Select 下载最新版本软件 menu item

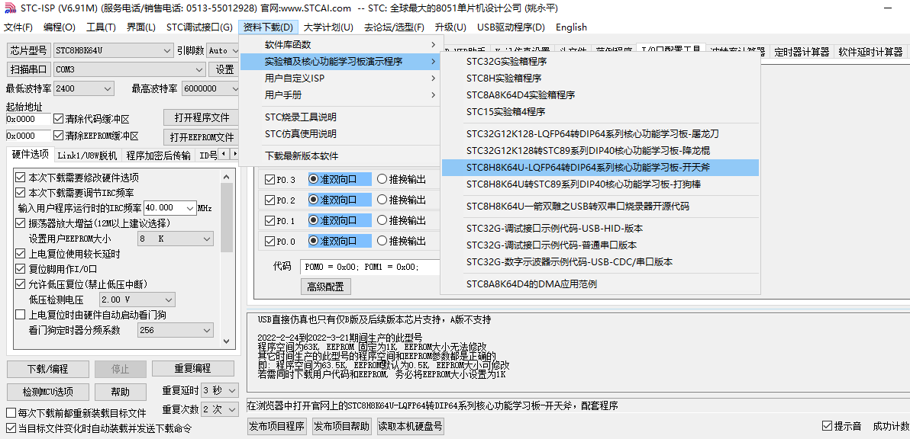pos(340,155)
